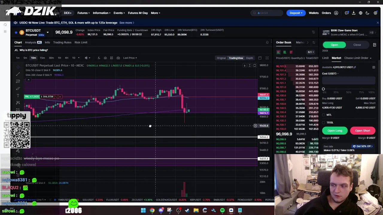This screenshot has height=215, width=383.
Task: Open the order book settings icon
Action: (x=314, y=42)
